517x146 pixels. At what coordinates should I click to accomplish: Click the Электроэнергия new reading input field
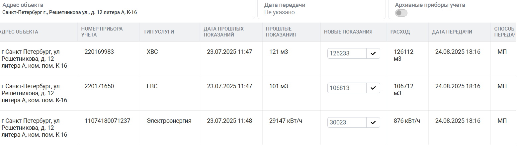click(x=347, y=122)
